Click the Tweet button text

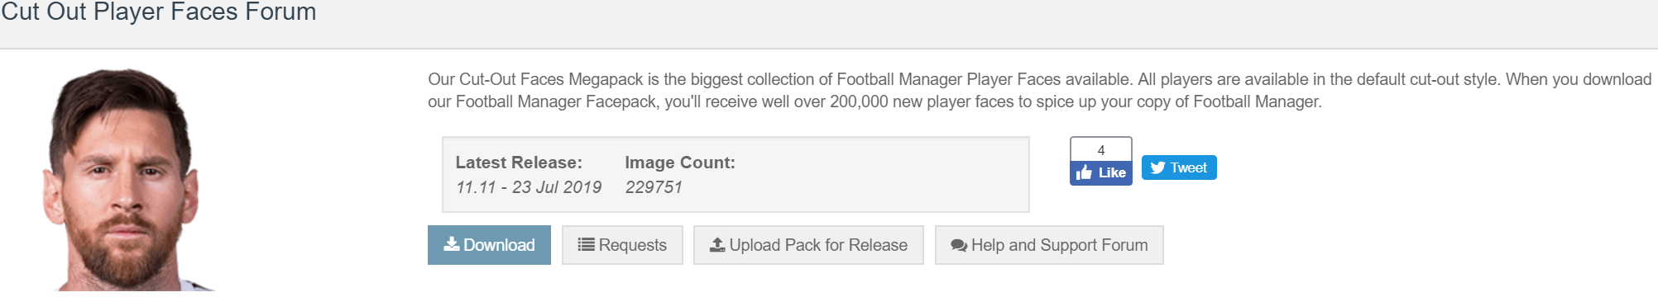pyautogui.click(x=1188, y=167)
